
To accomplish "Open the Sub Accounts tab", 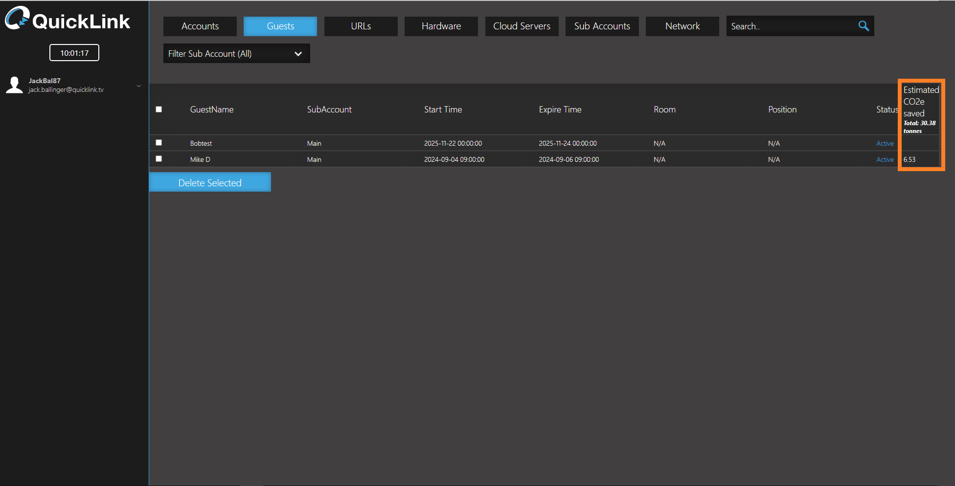I will (602, 26).
